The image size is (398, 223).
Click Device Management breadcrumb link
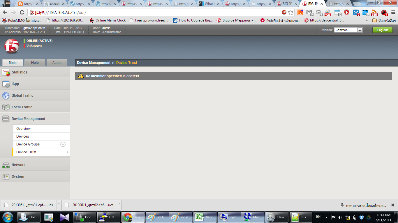pyautogui.click(x=94, y=63)
